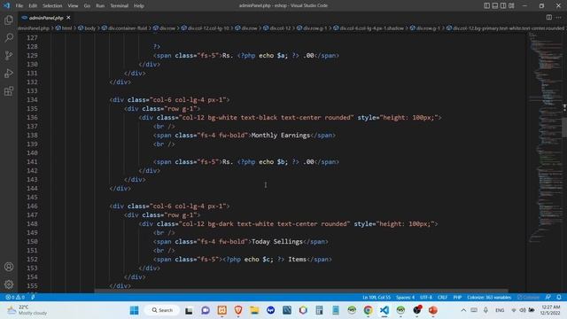Screen dimensions: 567x319
Task: Open the Terminal menu
Action: (x=120, y=6)
